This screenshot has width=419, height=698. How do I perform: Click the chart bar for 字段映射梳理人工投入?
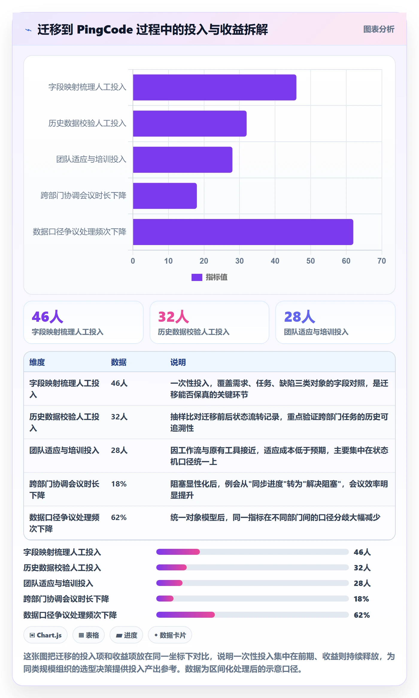(215, 87)
